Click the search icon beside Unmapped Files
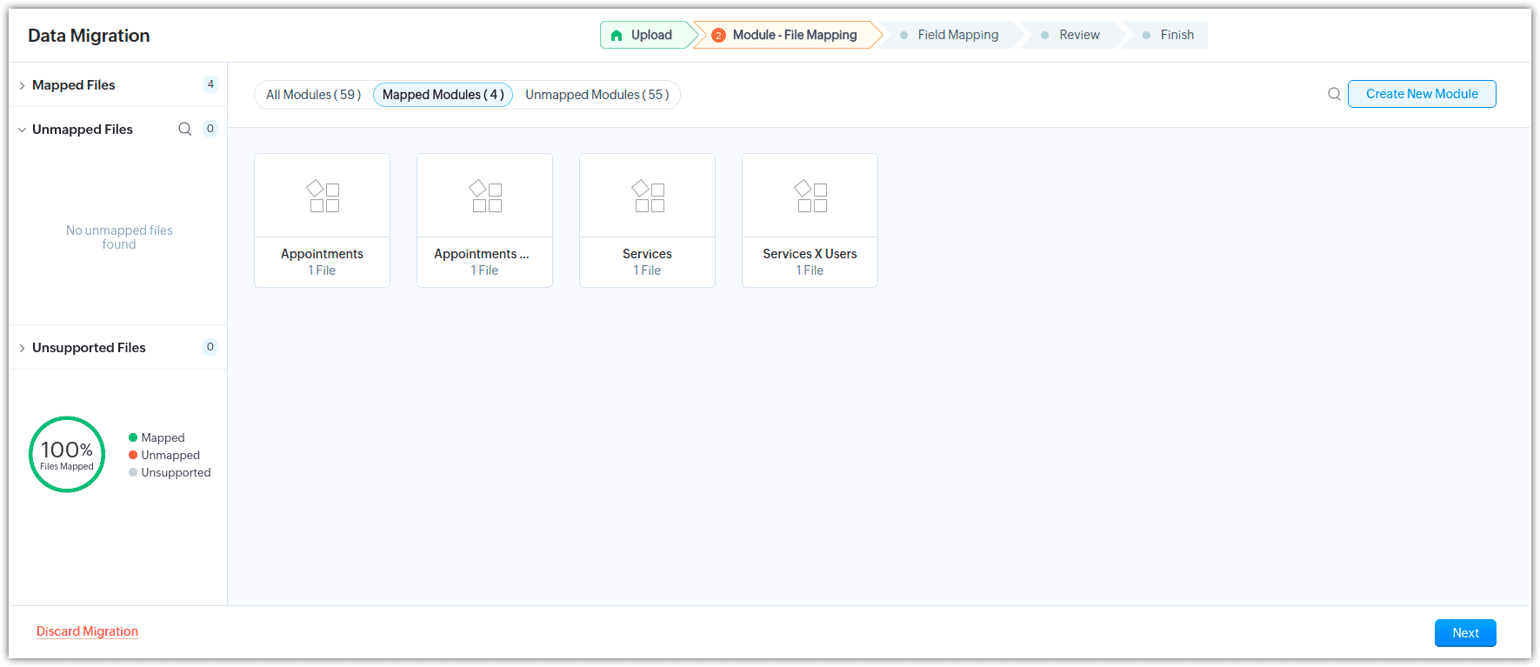This screenshot has height=667, width=1540. click(x=184, y=130)
